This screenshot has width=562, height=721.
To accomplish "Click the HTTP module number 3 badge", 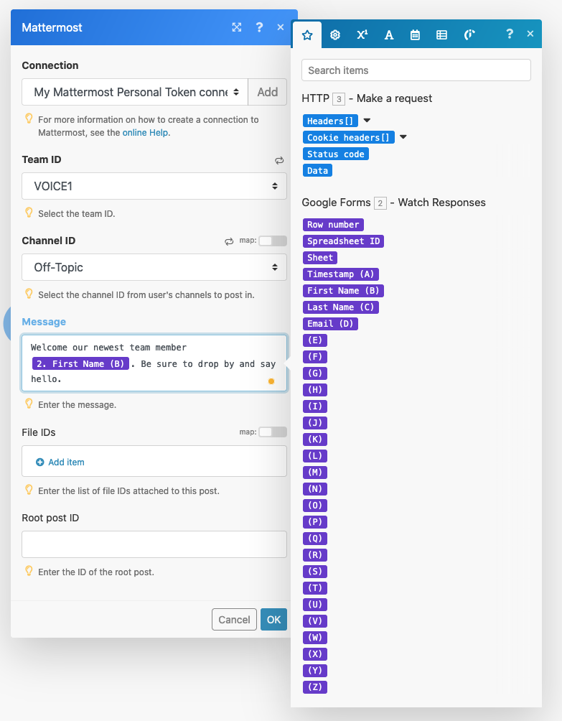I will tap(339, 99).
